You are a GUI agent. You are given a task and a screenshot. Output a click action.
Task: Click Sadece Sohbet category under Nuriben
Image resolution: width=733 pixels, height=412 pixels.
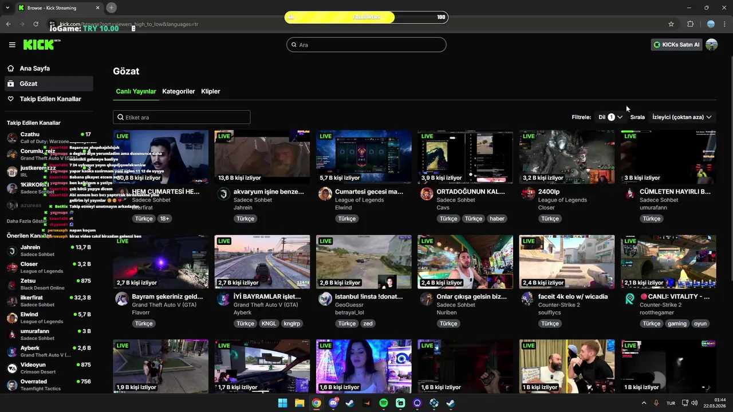click(x=456, y=305)
